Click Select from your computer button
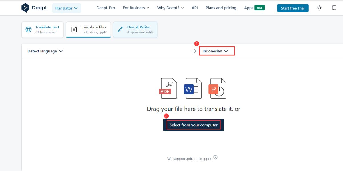Viewport: 343px width, 171px height. click(x=194, y=125)
